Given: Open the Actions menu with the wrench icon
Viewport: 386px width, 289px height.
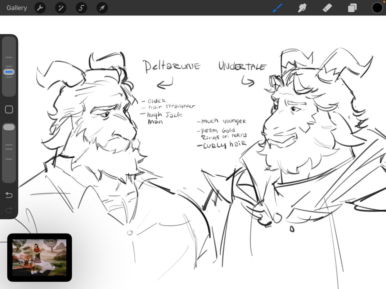Looking at the screenshot, I should pos(40,8).
